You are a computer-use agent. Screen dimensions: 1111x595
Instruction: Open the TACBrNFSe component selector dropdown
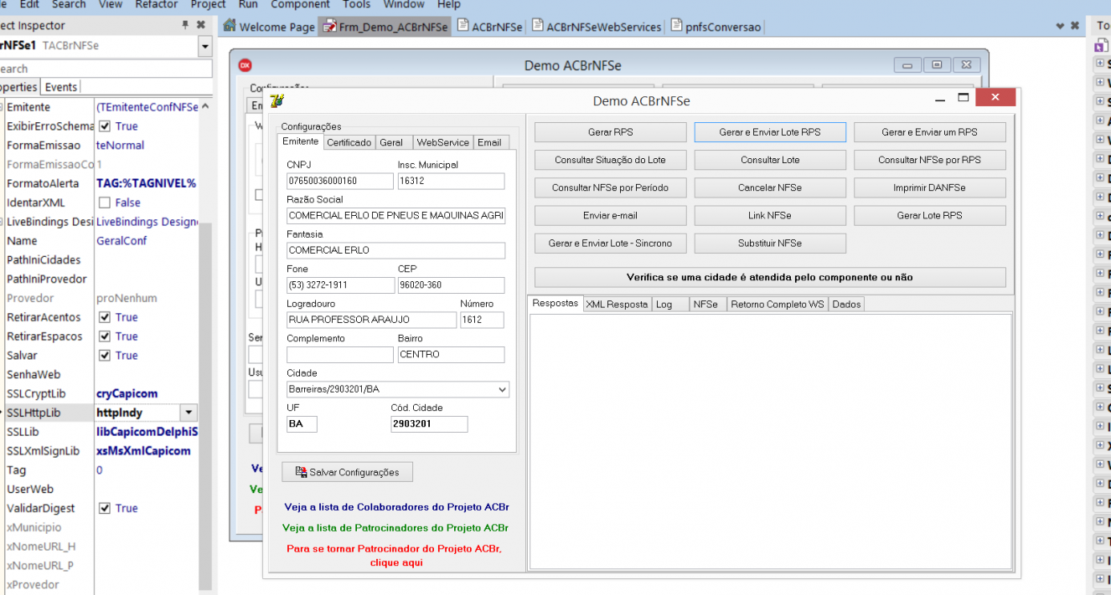pyautogui.click(x=205, y=46)
